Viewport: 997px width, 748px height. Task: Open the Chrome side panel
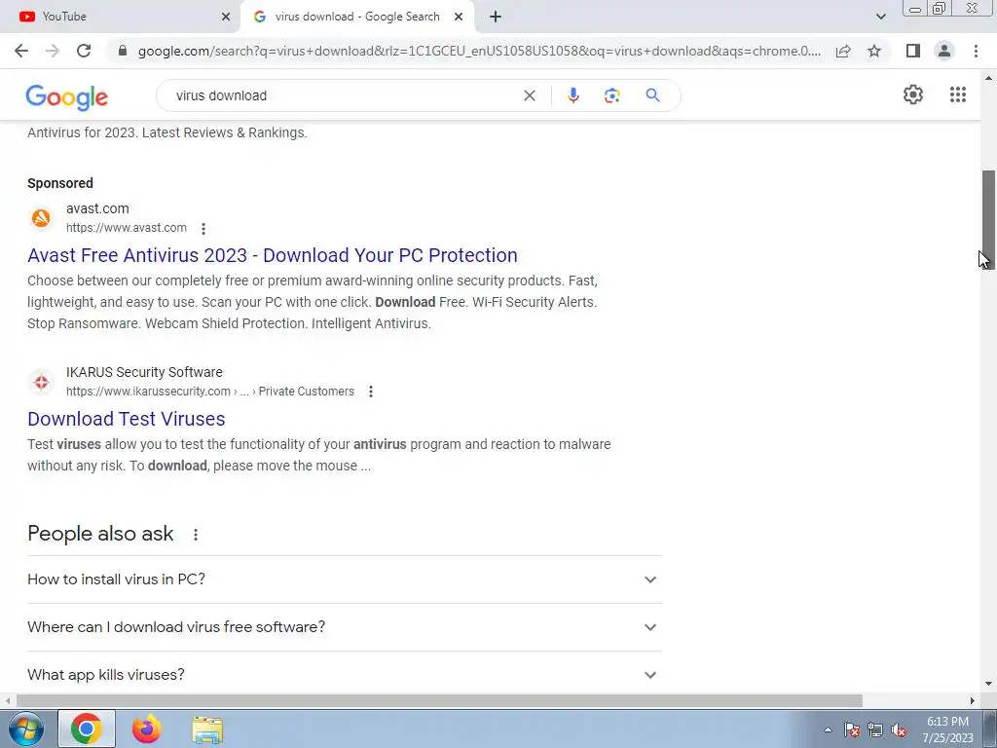tap(913, 51)
